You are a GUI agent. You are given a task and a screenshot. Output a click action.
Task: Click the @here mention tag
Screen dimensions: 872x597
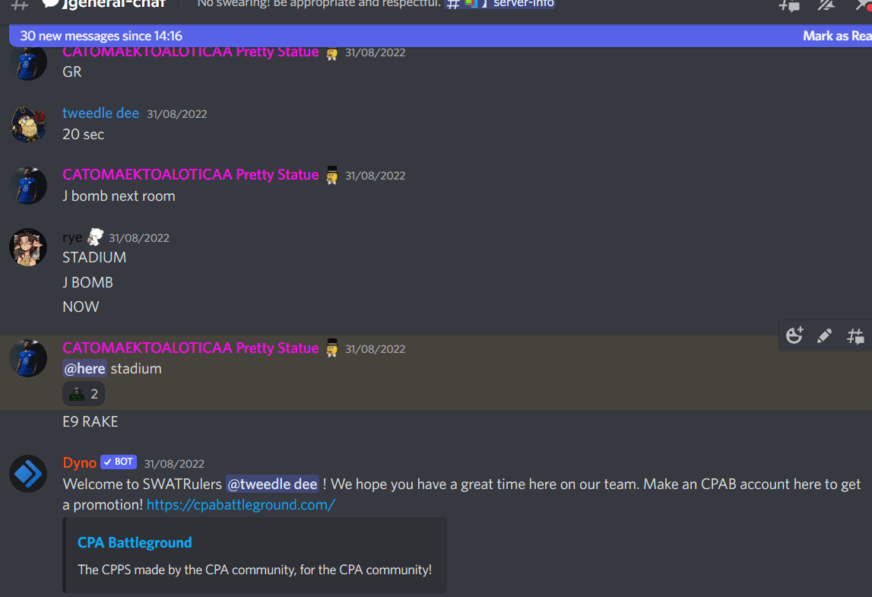click(x=84, y=369)
